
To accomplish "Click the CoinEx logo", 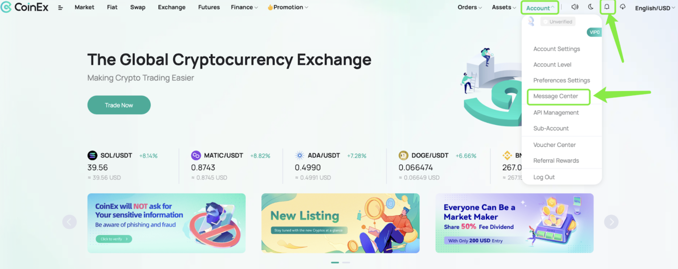I will 25,7.
